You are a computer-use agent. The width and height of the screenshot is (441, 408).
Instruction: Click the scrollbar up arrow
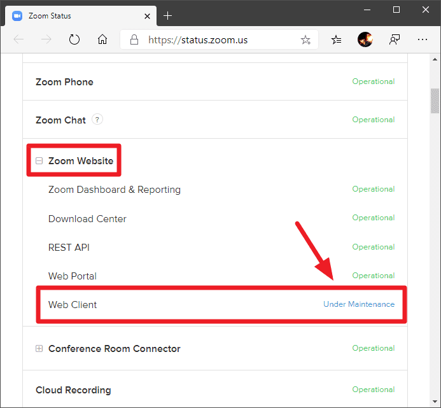pyautogui.click(x=435, y=59)
